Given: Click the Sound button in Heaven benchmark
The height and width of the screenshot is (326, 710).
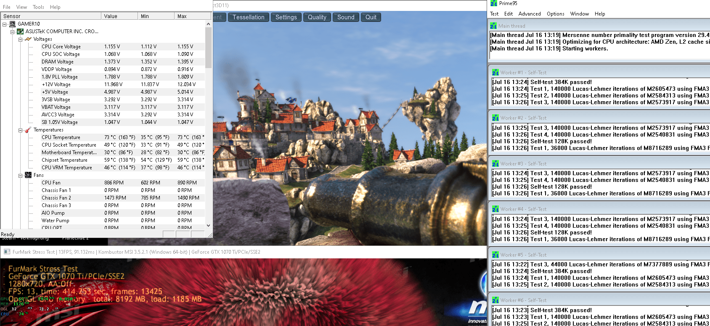Looking at the screenshot, I should [346, 17].
